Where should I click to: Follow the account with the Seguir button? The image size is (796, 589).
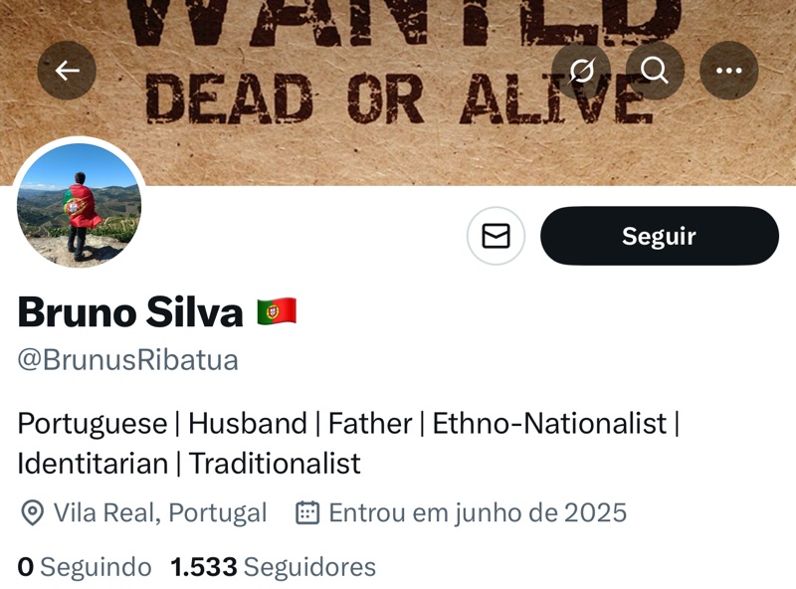pos(660,236)
